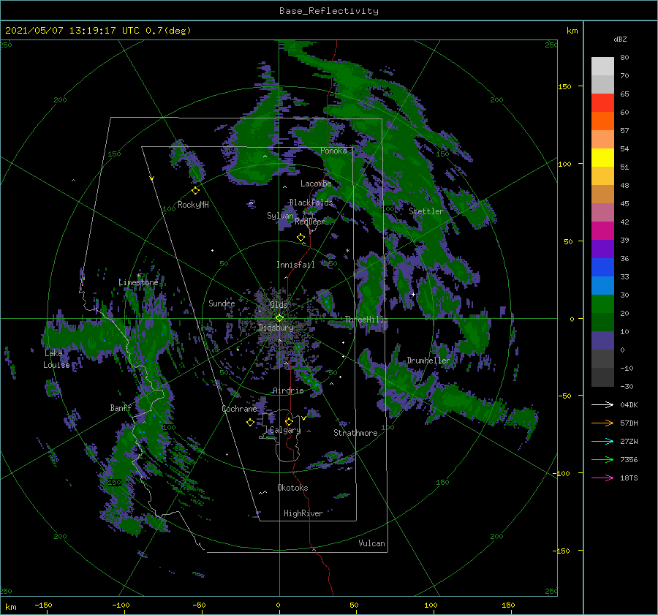Click the Cochrane label
658x615 pixels.
[239, 409]
